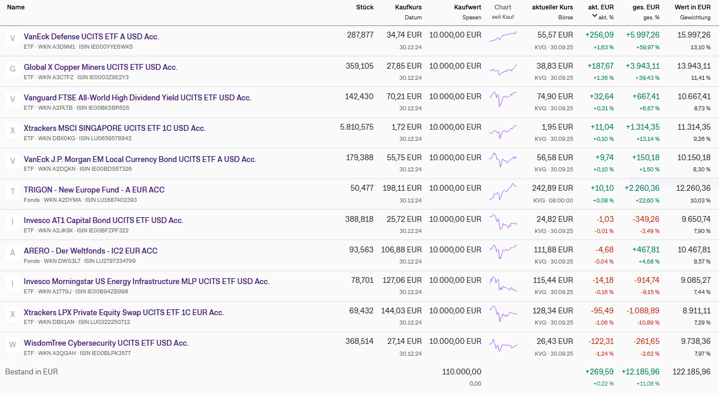This screenshot has width=719, height=395.
Task: Click the I avatar beside Invesco AT1 Capital Bond
Action: (x=12, y=222)
